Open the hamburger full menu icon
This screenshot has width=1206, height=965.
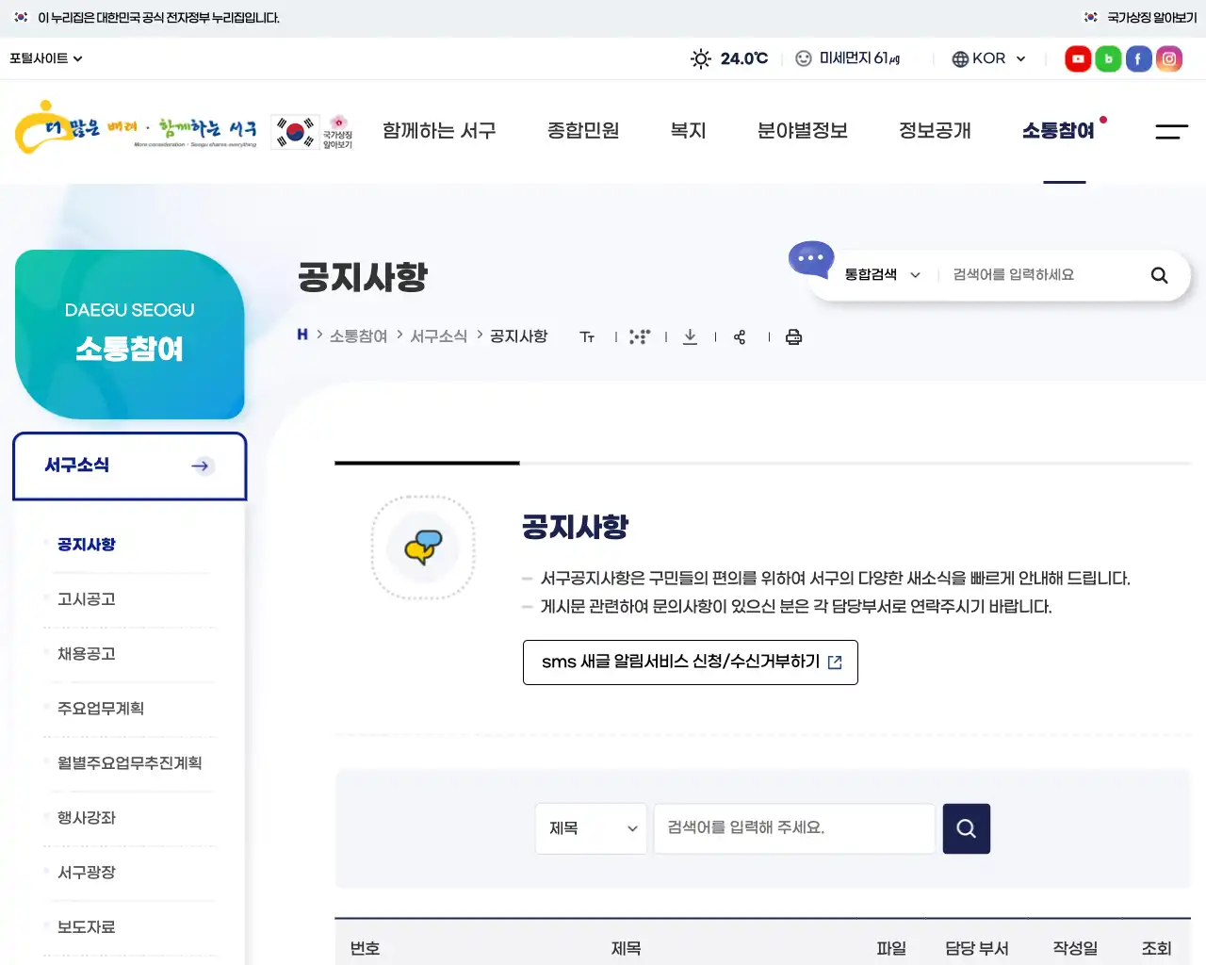[1171, 131]
